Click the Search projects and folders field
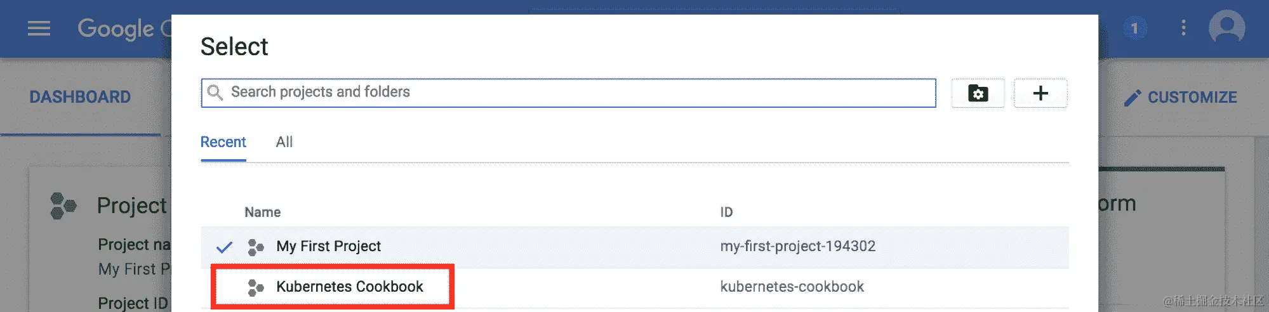 tap(568, 93)
